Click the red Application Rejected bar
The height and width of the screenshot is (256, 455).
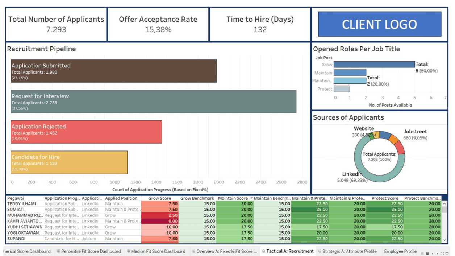pyautogui.click(x=86, y=132)
